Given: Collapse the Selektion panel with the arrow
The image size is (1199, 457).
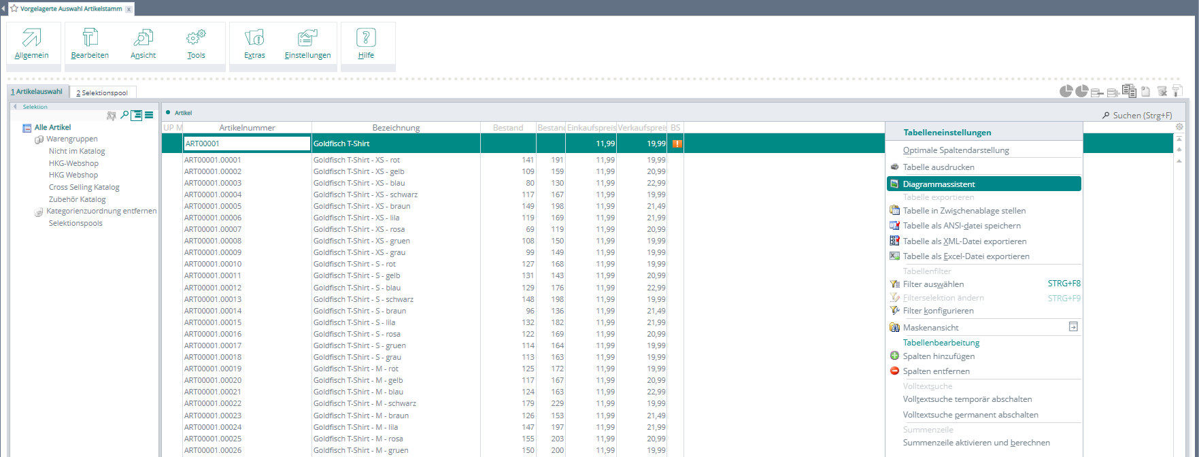Looking at the screenshot, I should [15, 107].
